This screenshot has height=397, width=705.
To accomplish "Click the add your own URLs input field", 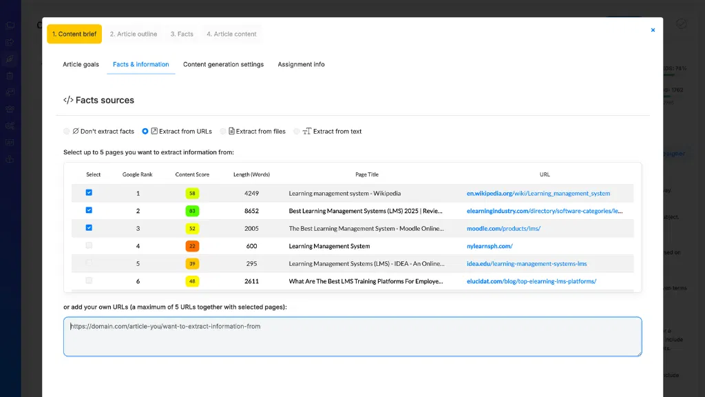I will (352, 336).
